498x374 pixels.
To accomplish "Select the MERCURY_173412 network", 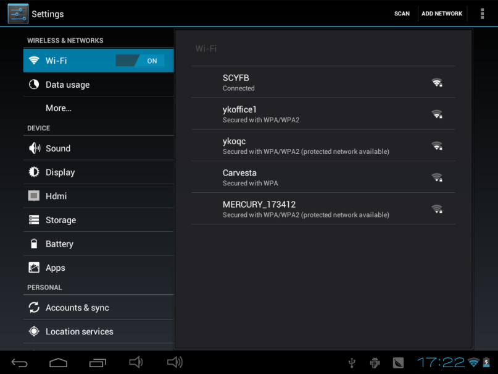I will click(323, 208).
